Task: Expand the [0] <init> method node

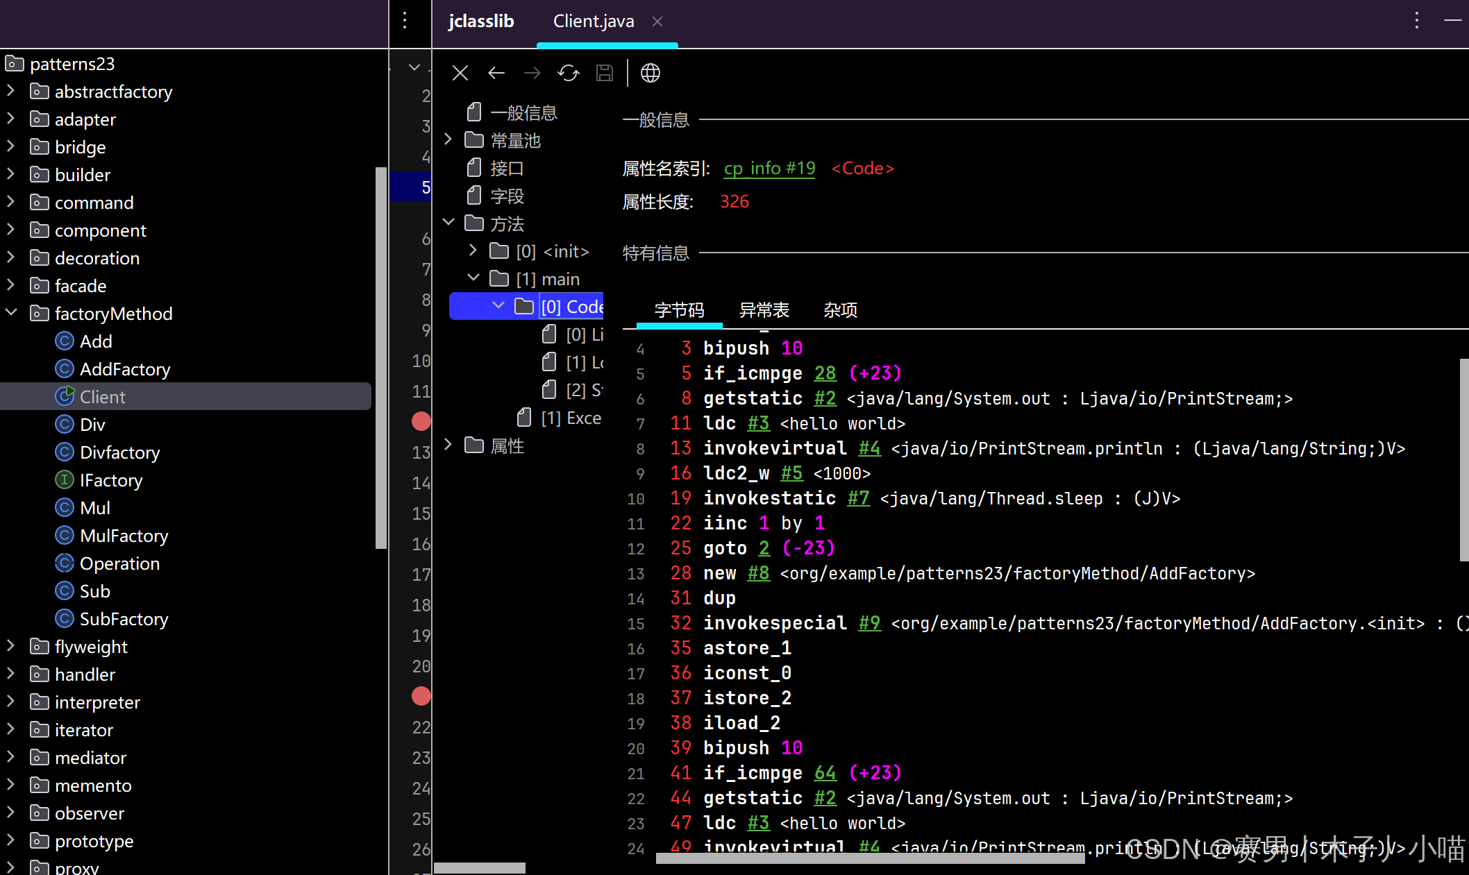Action: point(473,251)
